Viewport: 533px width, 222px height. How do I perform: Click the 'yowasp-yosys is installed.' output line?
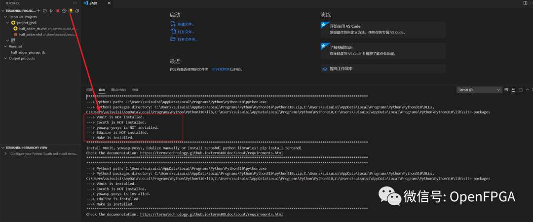[118, 194]
